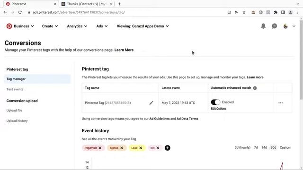This screenshot has width=303, height=170.
Task: Go back in browser history
Action: coord(5,12)
